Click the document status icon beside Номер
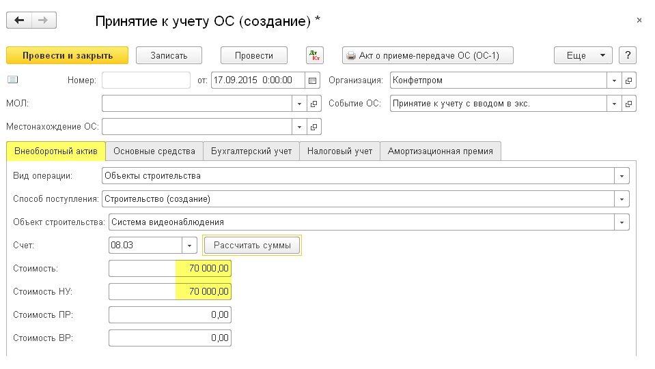The width and height of the screenshot is (655, 369). point(13,80)
